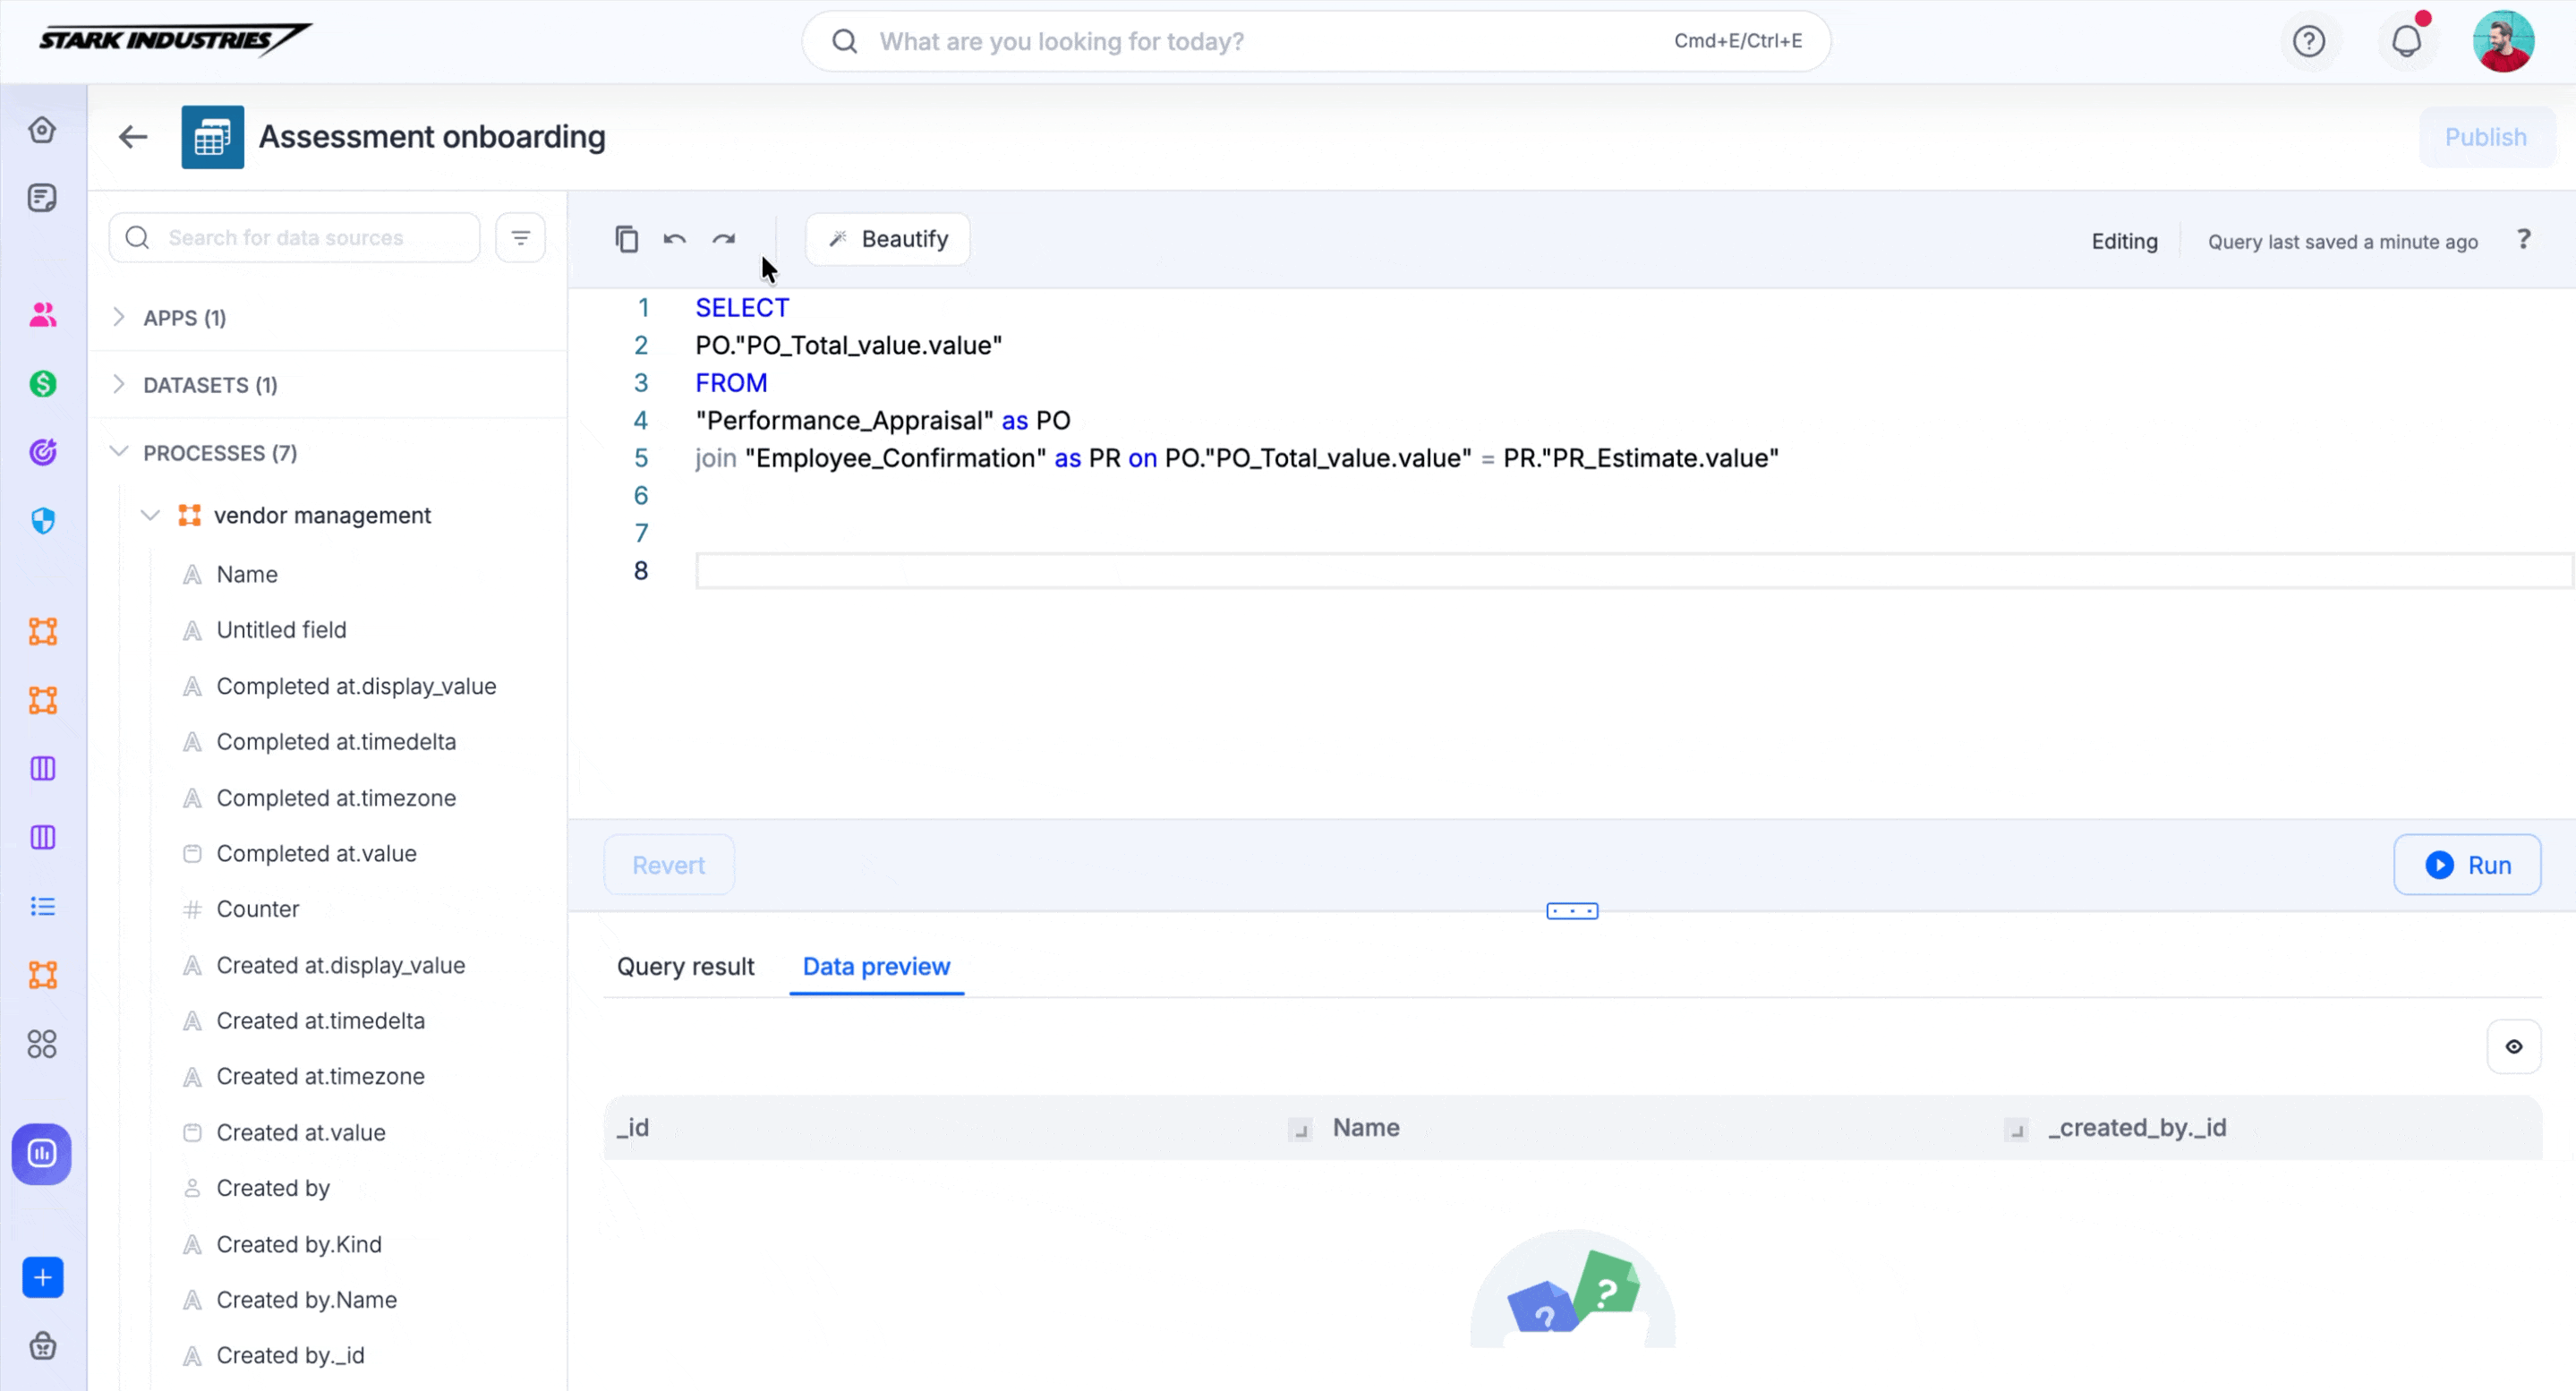This screenshot has height=1391, width=2576.
Task: Go back using the left arrow
Action: pos(133,137)
